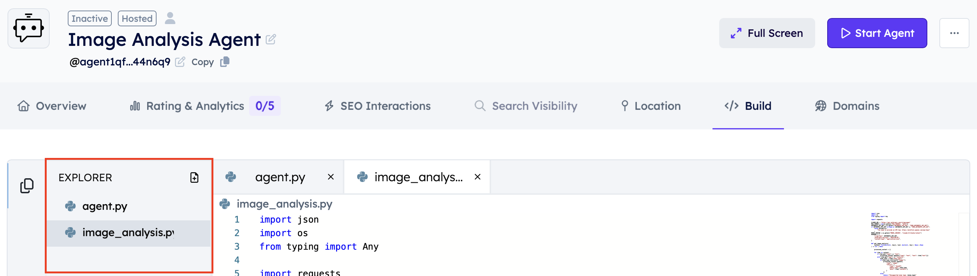Click the user profile icon near Hosted
The width and height of the screenshot is (977, 276).
tap(170, 18)
